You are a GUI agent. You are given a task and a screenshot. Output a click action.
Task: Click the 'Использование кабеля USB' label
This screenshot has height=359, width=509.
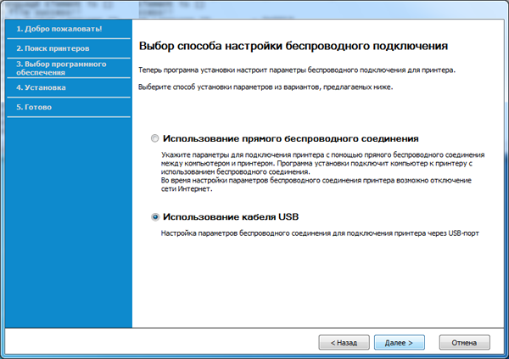[x=230, y=216]
